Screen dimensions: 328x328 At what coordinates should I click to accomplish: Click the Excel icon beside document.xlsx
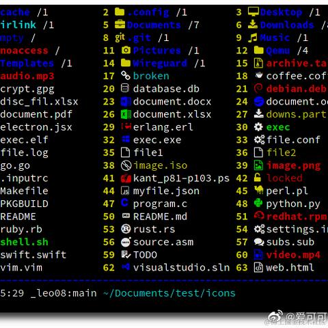126,114
